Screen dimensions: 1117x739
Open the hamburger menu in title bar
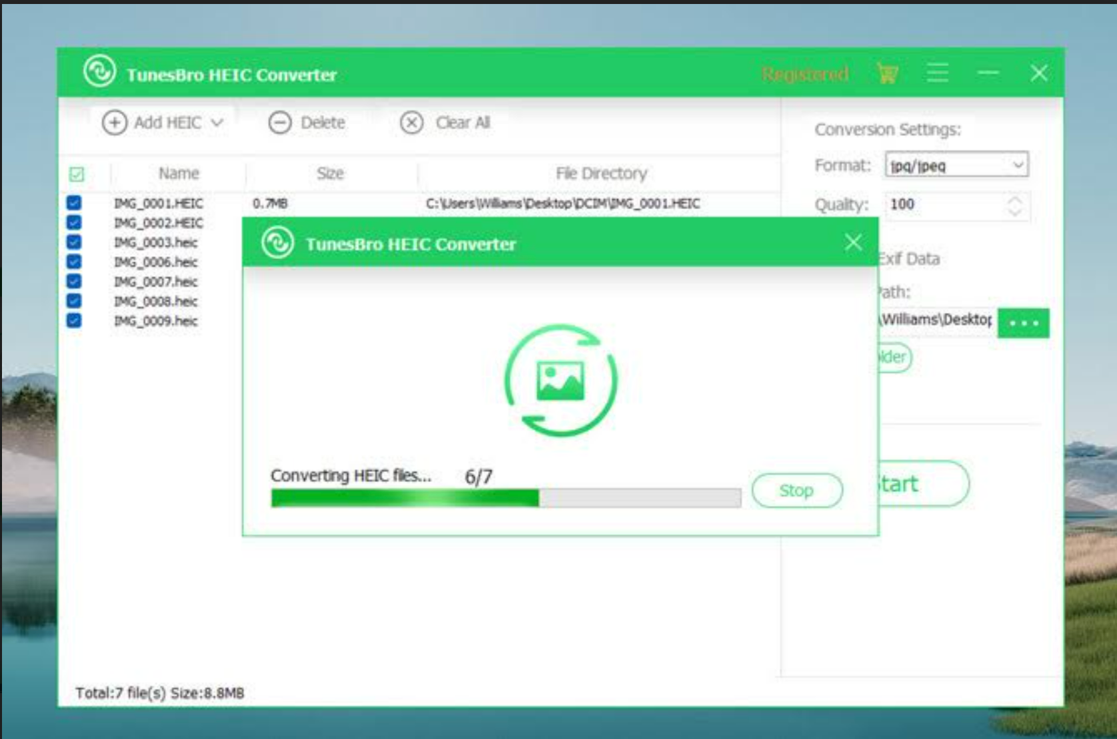point(937,73)
